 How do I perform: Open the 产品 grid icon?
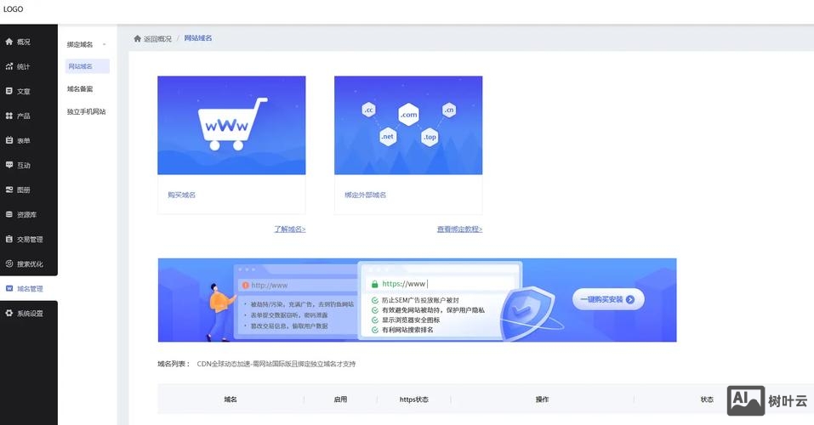pyautogui.click(x=9, y=116)
